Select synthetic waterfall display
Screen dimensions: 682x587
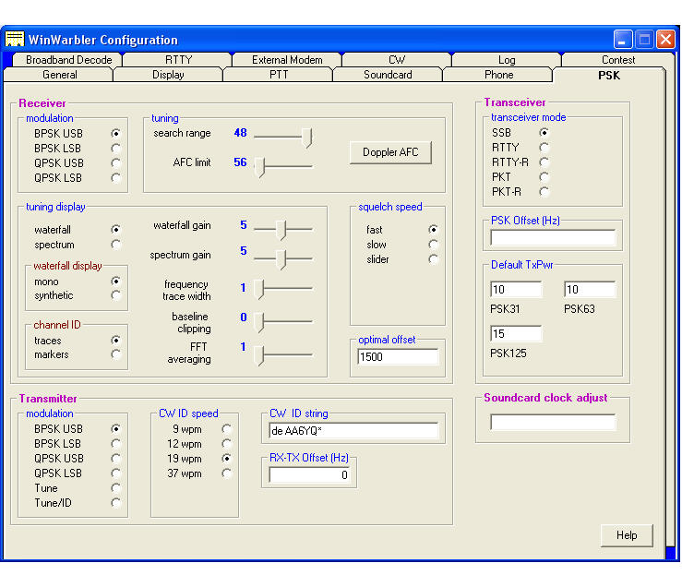115,295
